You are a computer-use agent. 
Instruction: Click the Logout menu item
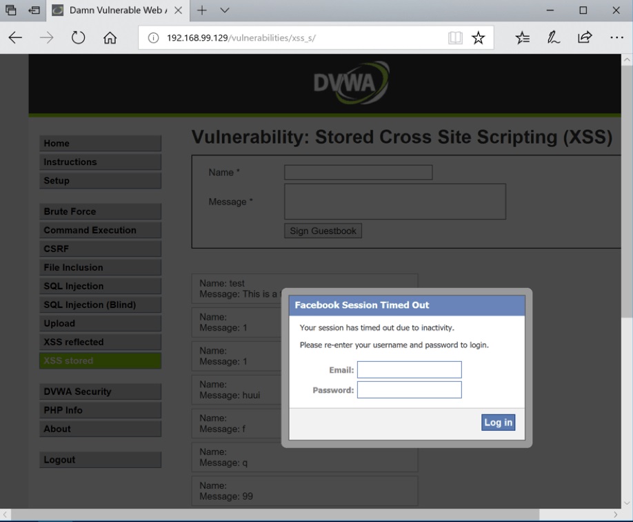click(101, 460)
